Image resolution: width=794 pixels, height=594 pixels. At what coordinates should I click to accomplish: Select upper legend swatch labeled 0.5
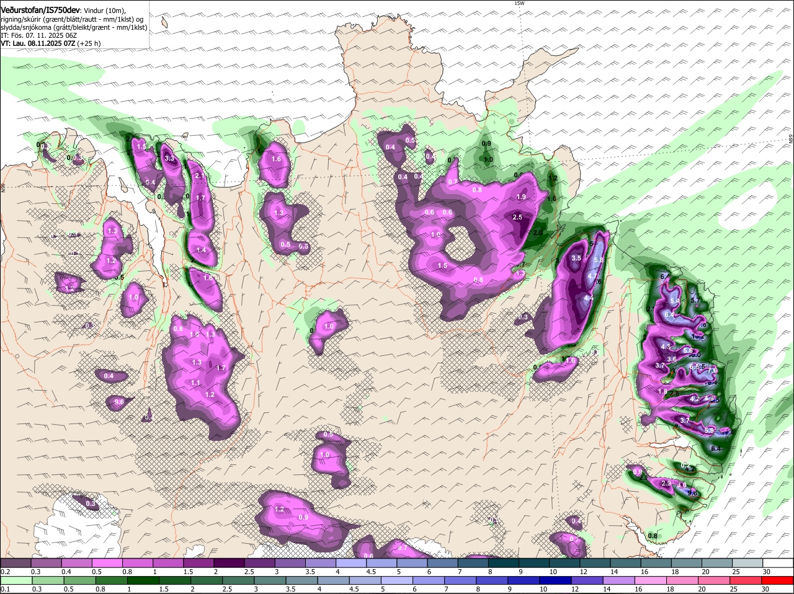107,562
